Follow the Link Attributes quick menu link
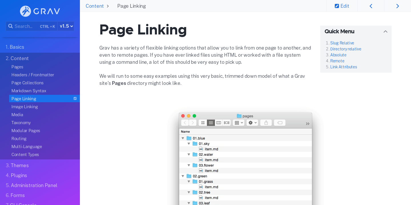Screen dimensions: 411x205 click(344, 67)
